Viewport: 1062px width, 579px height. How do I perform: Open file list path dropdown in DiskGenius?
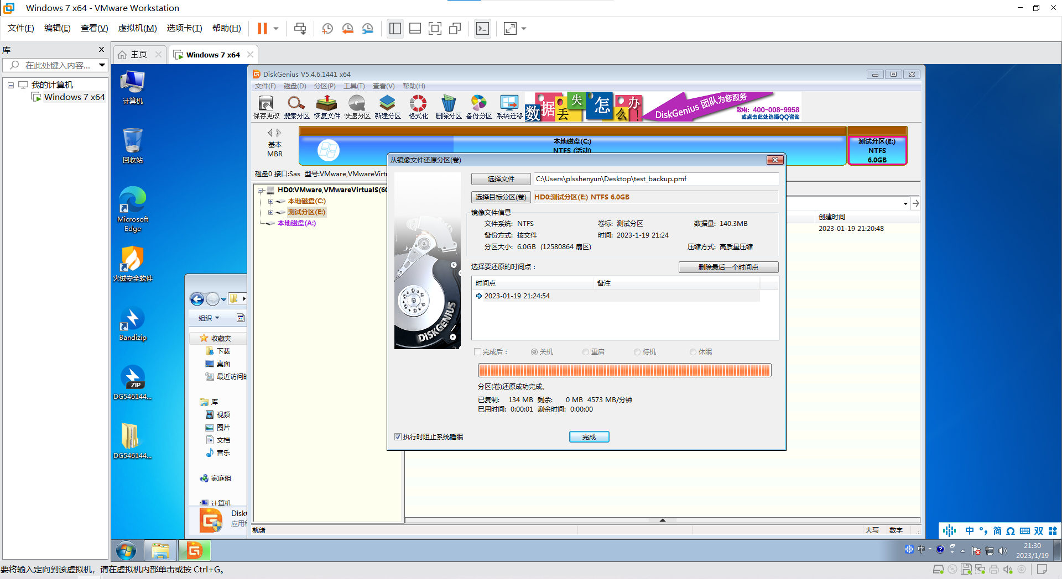tap(905, 204)
